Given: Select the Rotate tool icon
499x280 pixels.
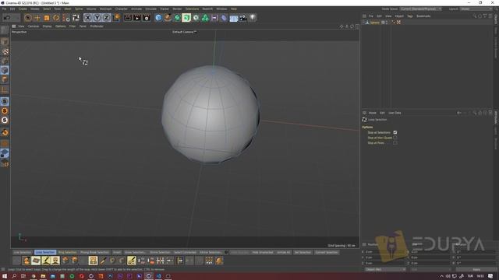Looking at the screenshot, I should tap(56, 18).
